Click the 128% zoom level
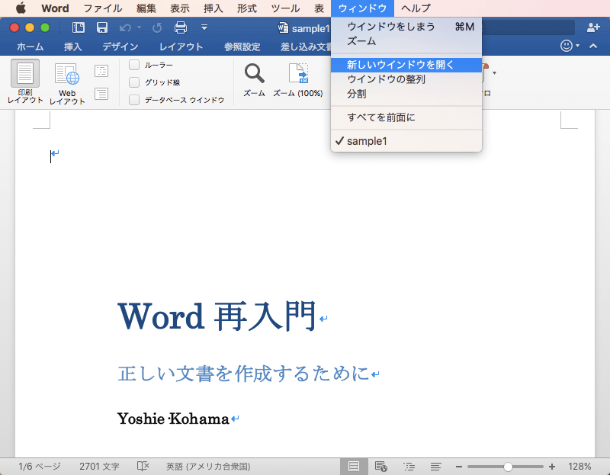Screen dimensions: 610x475 point(579,467)
